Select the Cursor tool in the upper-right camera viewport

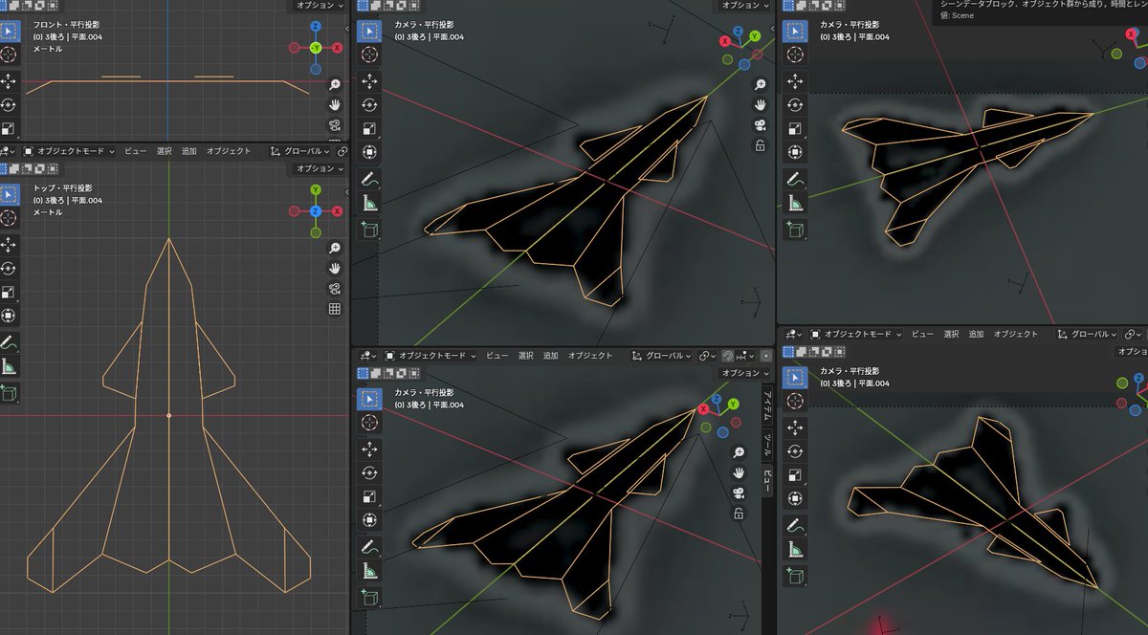click(x=794, y=55)
